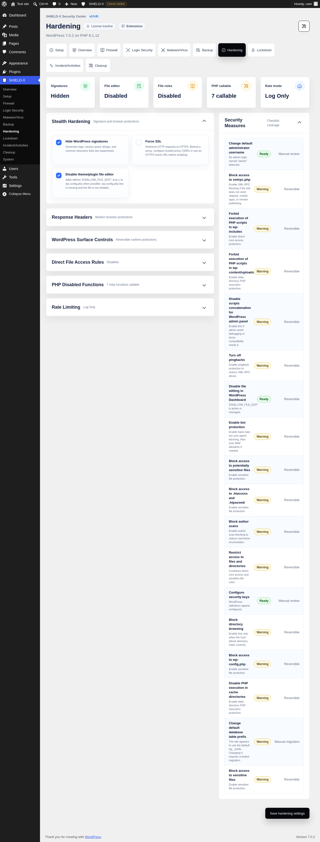Uncheck Hide WordPress signatures
Viewport: 320px width, 842px height.
tap(59, 142)
